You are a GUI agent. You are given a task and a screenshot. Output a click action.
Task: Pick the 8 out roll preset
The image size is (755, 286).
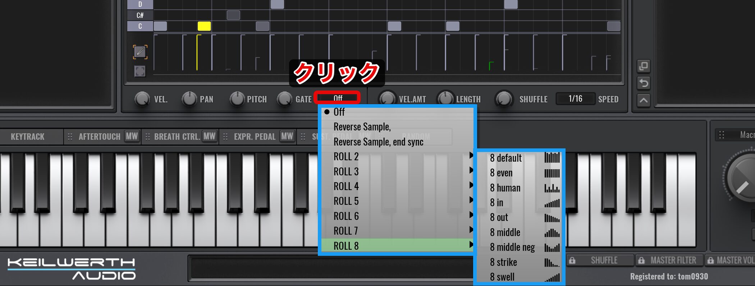click(520, 218)
